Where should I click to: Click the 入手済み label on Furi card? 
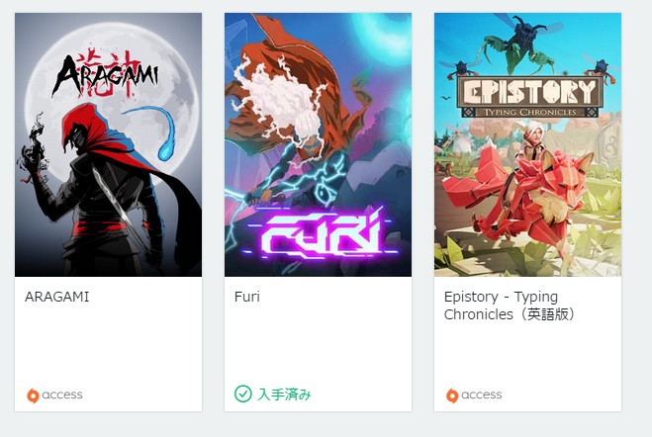point(284,394)
